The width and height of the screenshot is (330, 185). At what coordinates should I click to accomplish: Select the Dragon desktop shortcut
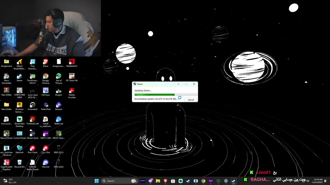pos(59,92)
